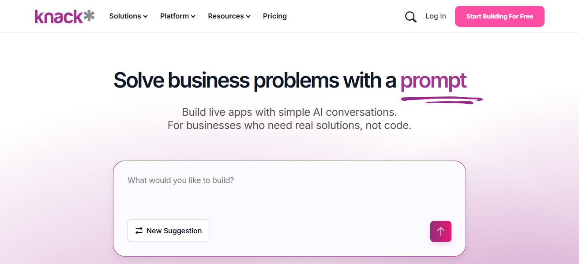Image resolution: width=579 pixels, height=264 pixels.
Task: Click the highlighted word "prompt"
Action: 433,81
